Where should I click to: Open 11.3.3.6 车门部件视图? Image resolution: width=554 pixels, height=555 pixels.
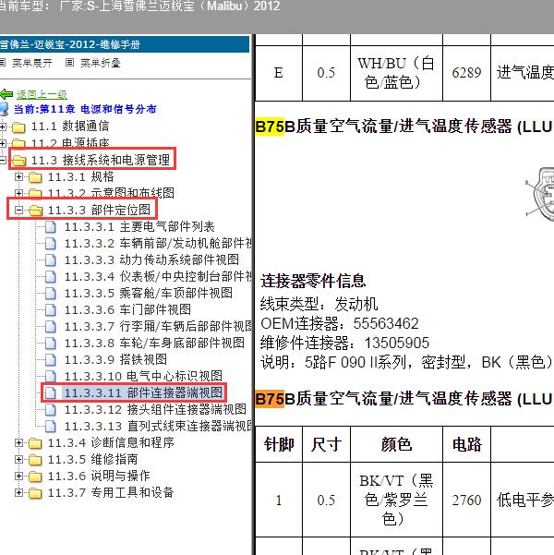[x=127, y=309]
